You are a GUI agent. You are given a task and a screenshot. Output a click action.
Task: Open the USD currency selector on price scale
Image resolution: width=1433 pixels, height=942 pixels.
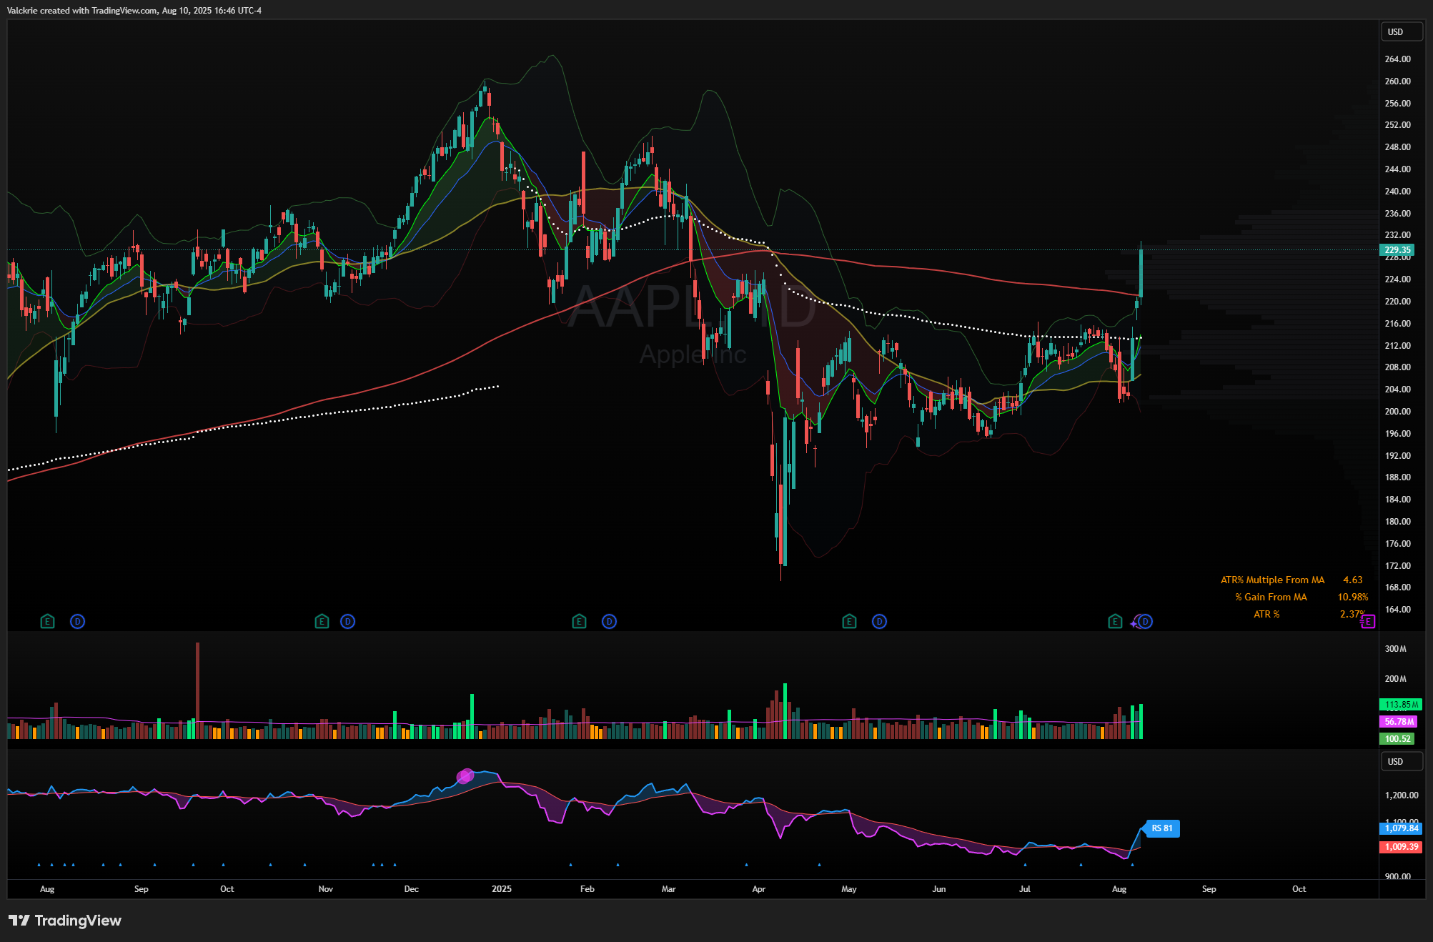pyautogui.click(x=1401, y=32)
